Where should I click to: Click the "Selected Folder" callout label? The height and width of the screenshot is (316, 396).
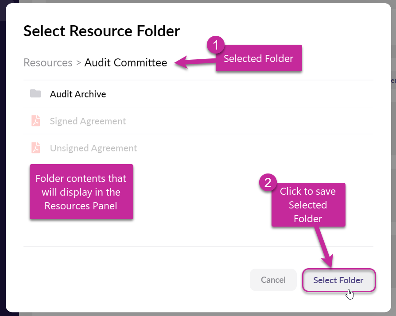click(258, 58)
